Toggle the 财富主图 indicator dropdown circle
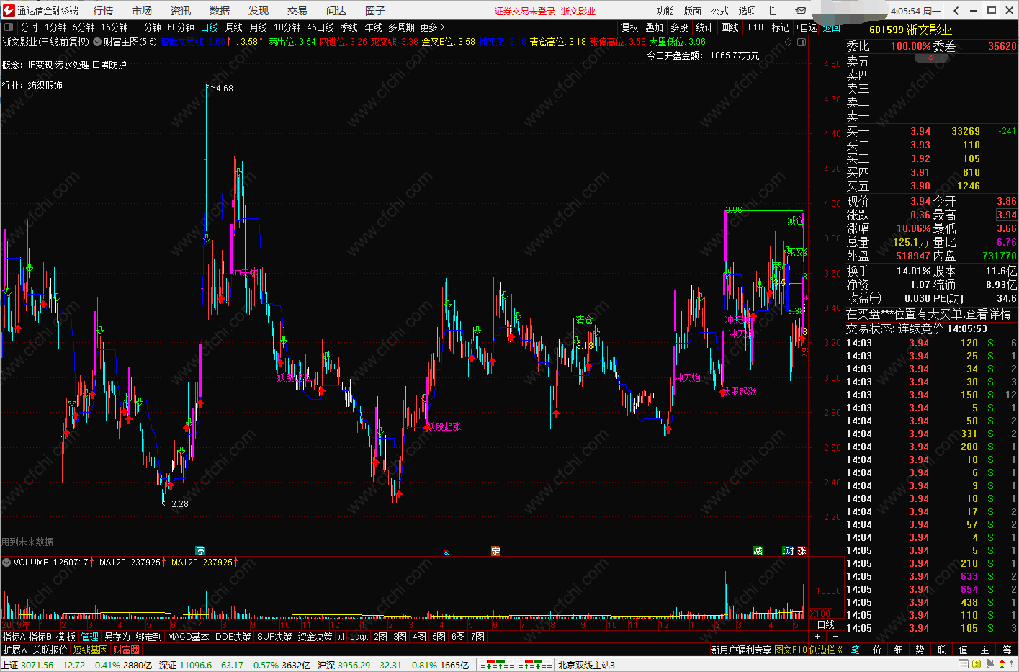1019x672 pixels. [97, 42]
